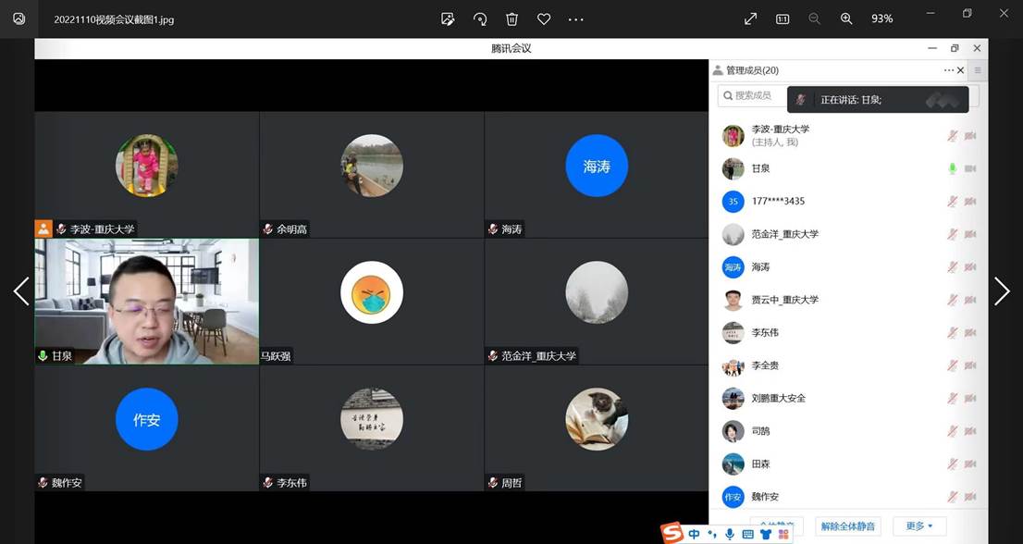Screen dimensions: 1023x544
Task: Delete the image using the trash icon
Action: tap(512, 19)
